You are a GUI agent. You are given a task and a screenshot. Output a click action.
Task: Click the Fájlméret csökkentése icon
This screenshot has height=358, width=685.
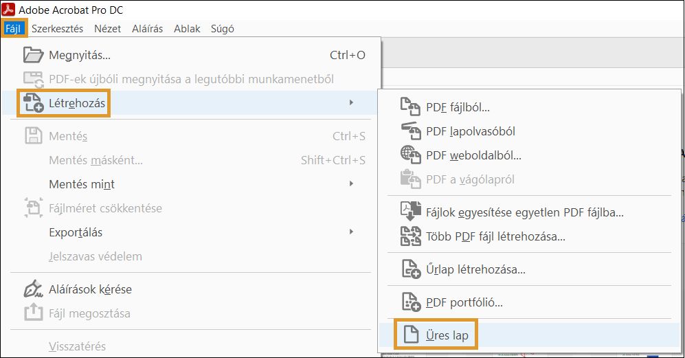pos(33,208)
